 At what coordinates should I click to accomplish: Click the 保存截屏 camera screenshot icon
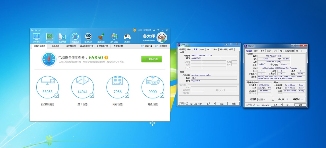coord(157,46)
